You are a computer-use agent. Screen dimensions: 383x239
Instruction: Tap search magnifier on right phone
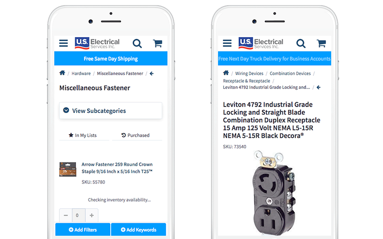click(301, 44)
